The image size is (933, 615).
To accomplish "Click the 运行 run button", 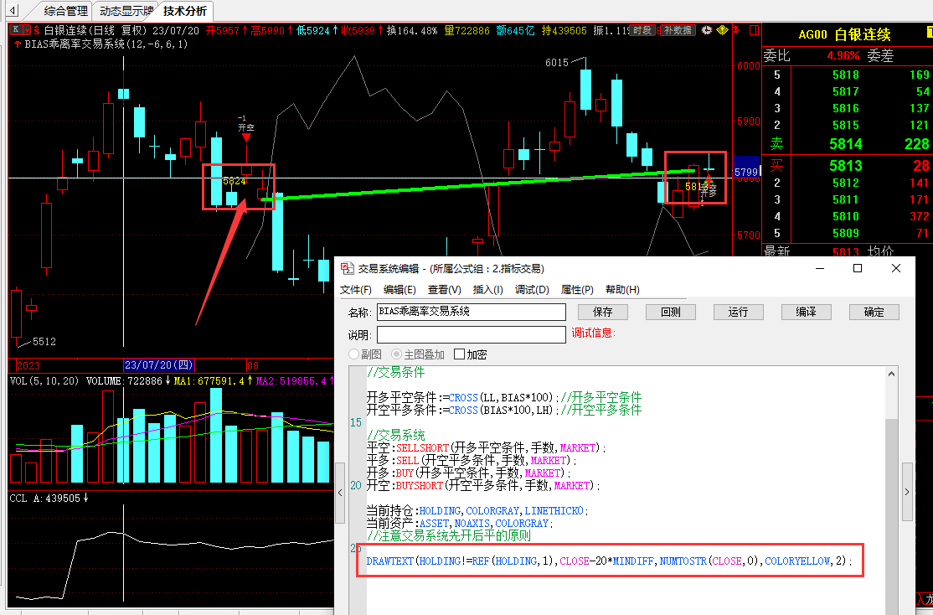I will [738, 312].
